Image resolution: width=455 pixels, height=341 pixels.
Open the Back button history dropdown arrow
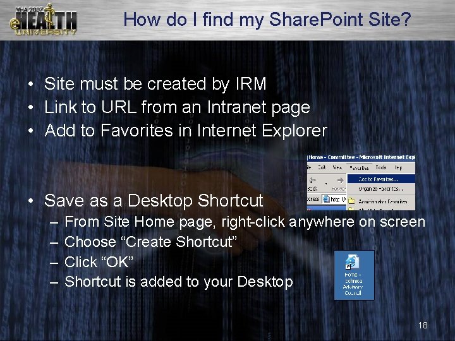click(326, 184)
